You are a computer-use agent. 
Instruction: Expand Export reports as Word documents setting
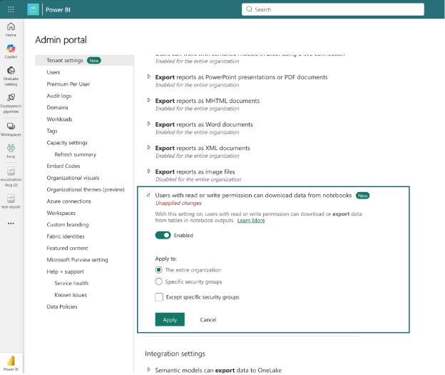tap(149, 124)
